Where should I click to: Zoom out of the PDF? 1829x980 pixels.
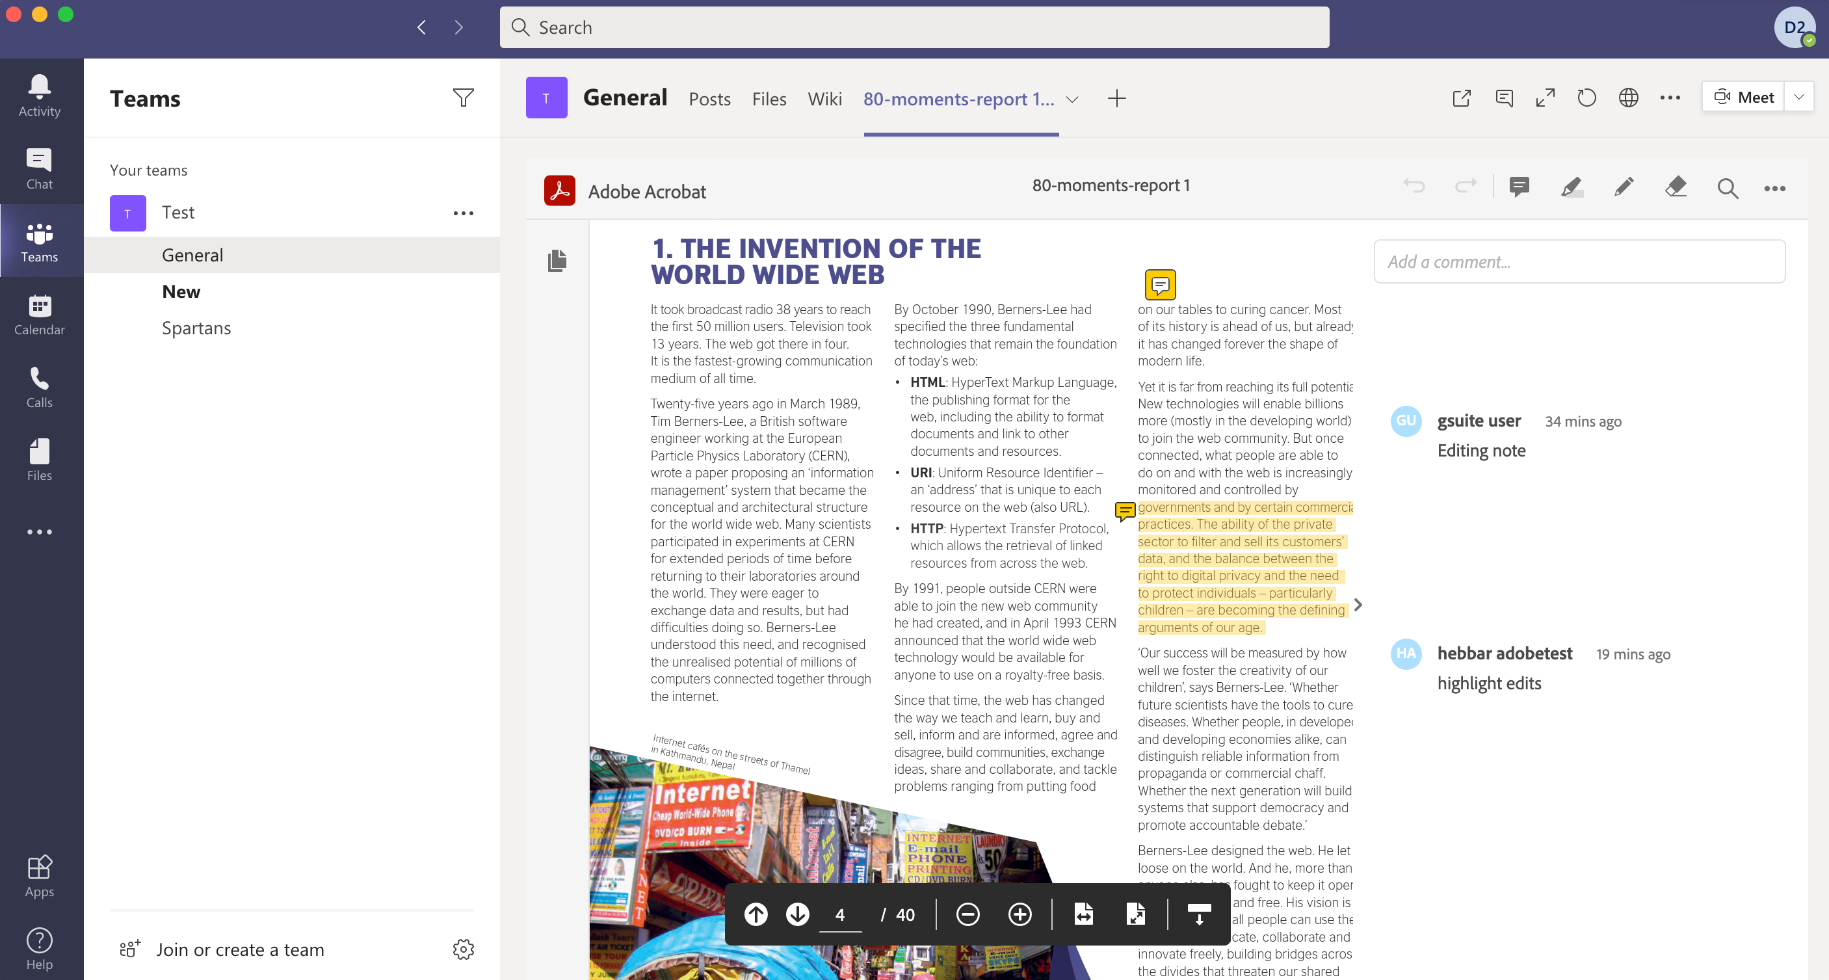[967, 914]
